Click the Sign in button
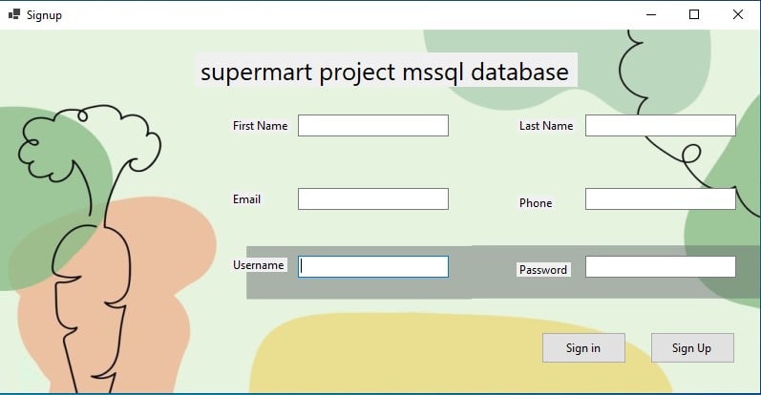The width and height of the screenshot is (761, 395). click(583, 348)
